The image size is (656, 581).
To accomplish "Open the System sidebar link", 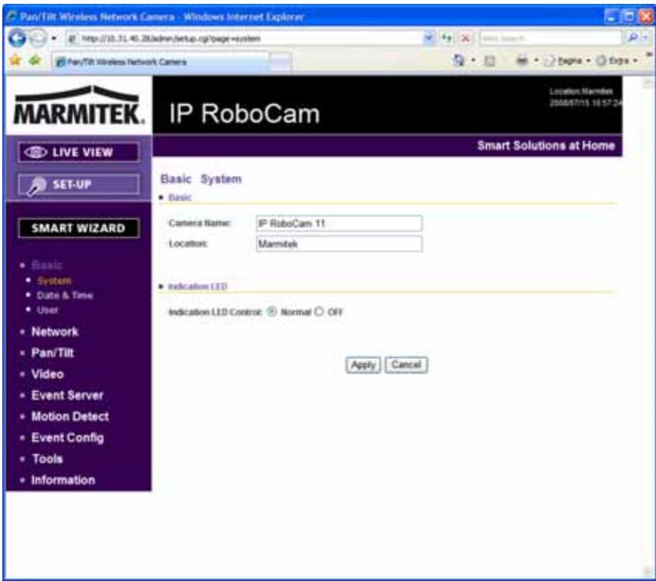I will pos(54,280).
